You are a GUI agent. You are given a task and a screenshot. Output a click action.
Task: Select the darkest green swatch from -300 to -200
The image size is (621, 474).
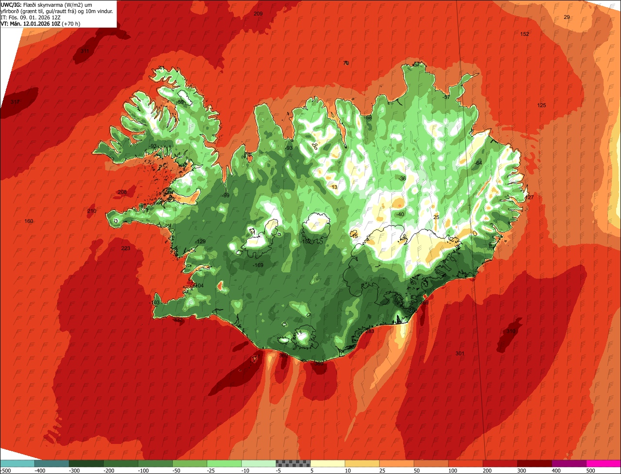click(86, 463)
